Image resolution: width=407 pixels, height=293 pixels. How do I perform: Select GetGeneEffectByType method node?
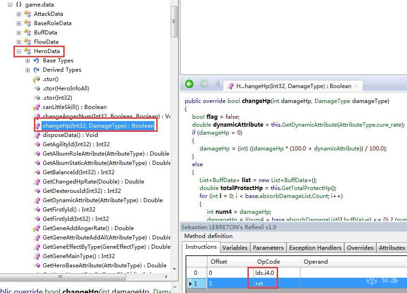pos(107,247)
